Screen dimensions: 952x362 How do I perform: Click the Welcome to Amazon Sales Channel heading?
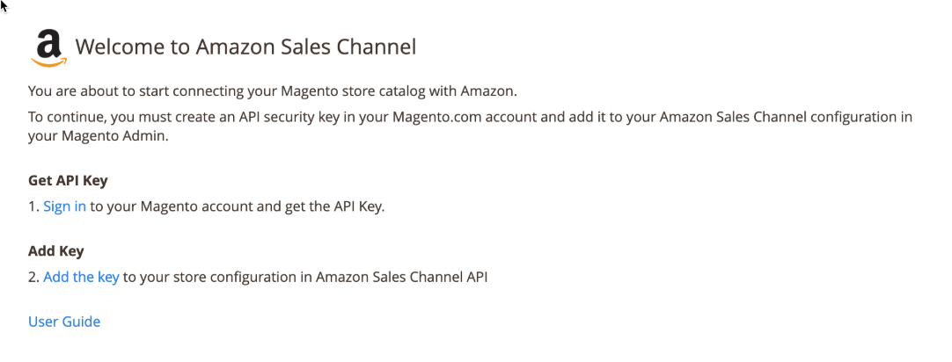245,47
